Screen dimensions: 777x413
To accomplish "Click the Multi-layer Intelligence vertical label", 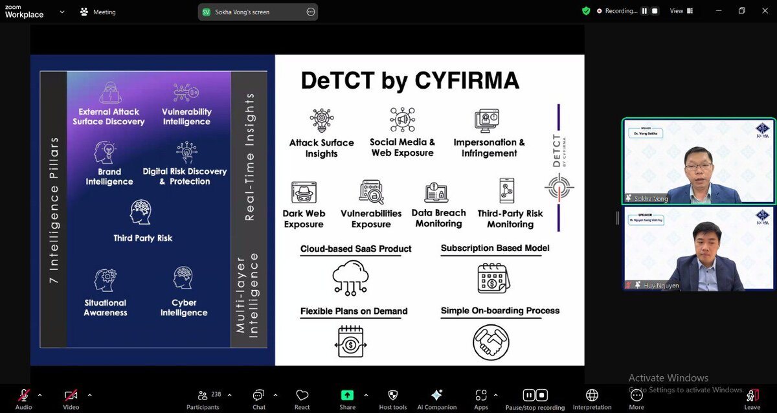I will click(x=247, y=295).
